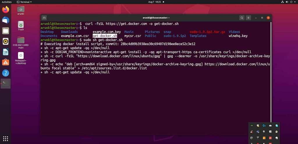Click the commit hash 28bc4d09b3938ea30c69407d198ee8ece52c3e12
The width and height of the screenshot is (298, 144).
[x=158, y=44]
